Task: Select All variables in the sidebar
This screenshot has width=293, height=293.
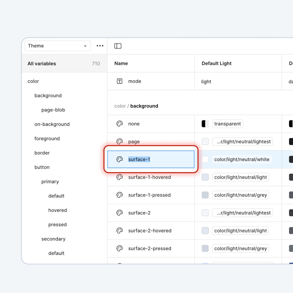Action: click(42, 64)
